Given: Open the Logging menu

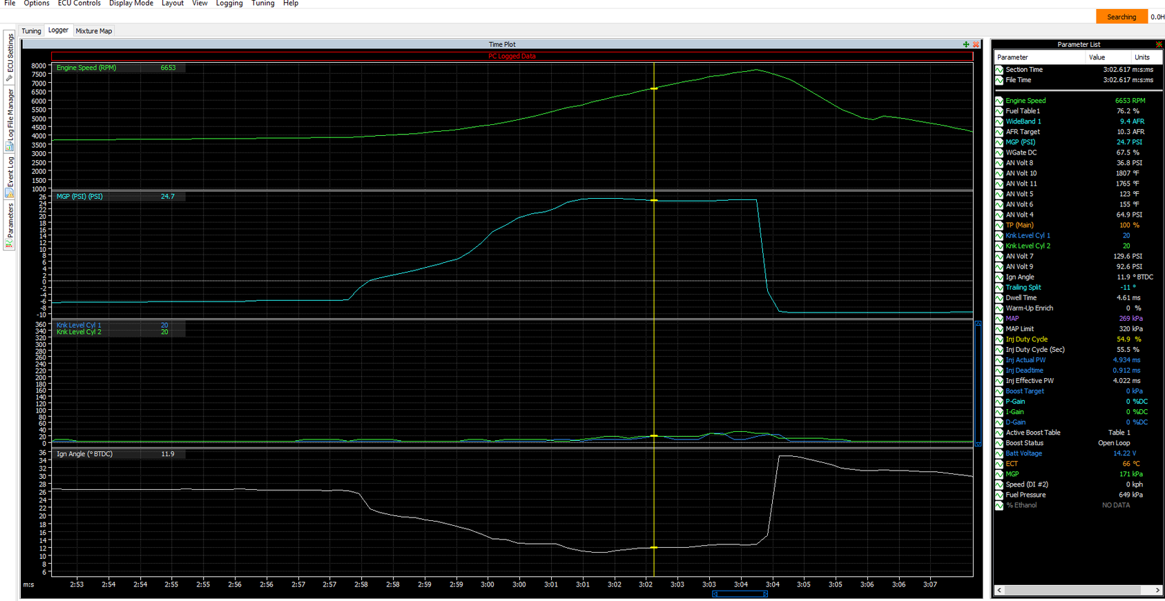Looking at the screenshot, I should 229,3.
